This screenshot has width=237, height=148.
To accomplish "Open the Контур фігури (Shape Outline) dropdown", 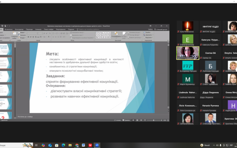I will click(134, 35).
